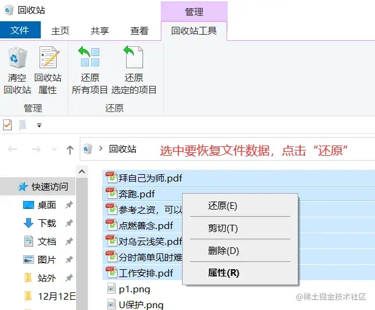Screen dimensions: 375x310
Task: Choose 剪切(T) from context menu
Action: click(x=240, y=228)
